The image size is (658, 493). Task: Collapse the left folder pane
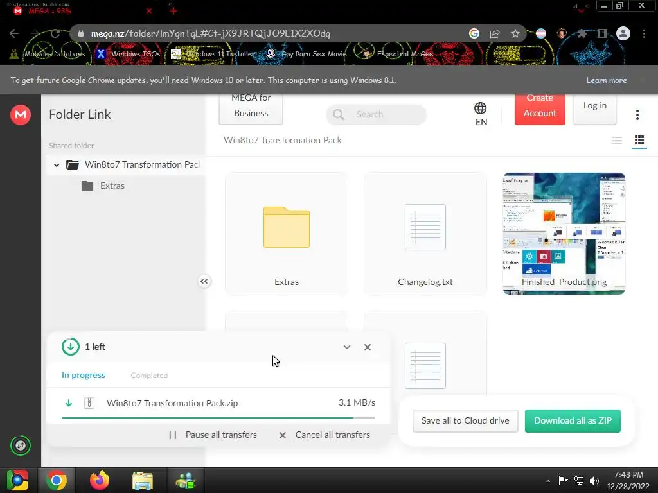[204, 281]
